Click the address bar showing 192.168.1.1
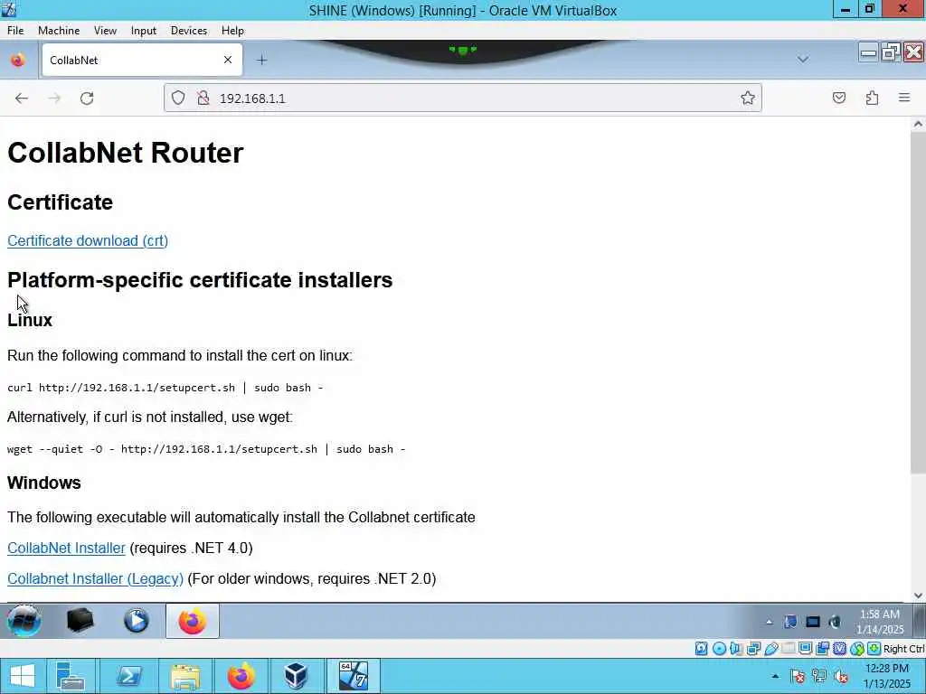Viewport: 926px width, 694px height. [x=463, y=98]
